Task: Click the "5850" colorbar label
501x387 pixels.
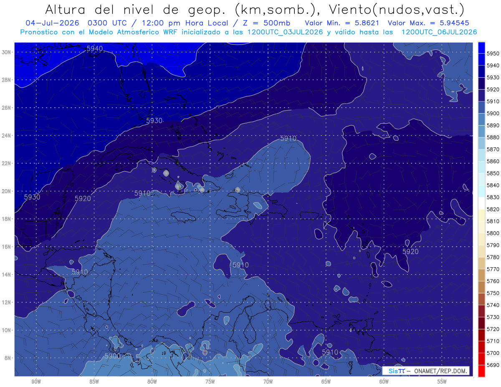Action: [x=493, y=173]
